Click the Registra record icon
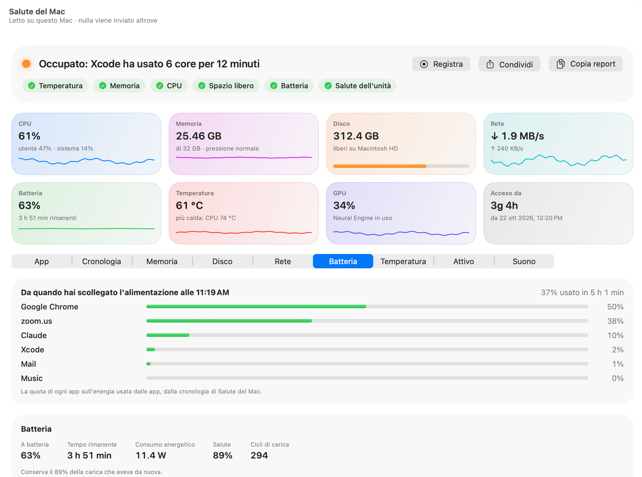Viewport: 642px width, 477px height. [424, 64]
